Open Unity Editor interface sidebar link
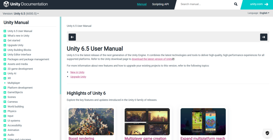Viewport: 273px width, 140px height. 19,55
